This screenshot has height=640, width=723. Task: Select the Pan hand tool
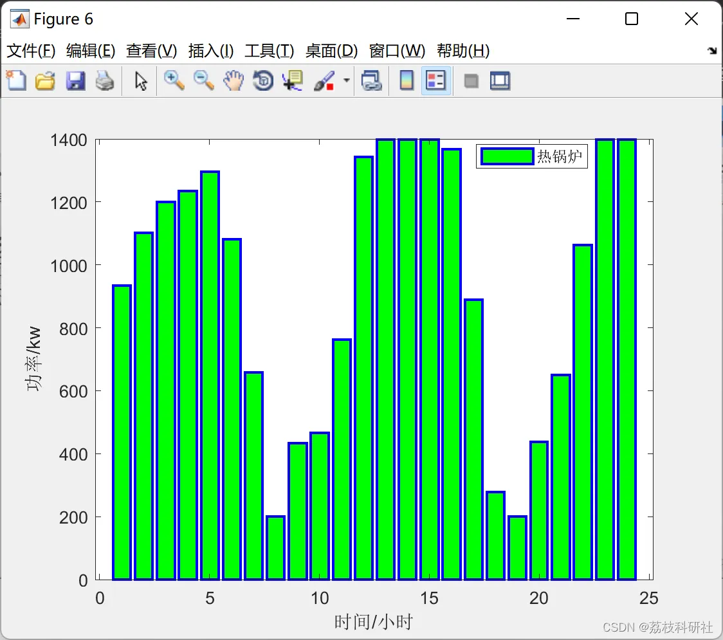tap(233, 80)
